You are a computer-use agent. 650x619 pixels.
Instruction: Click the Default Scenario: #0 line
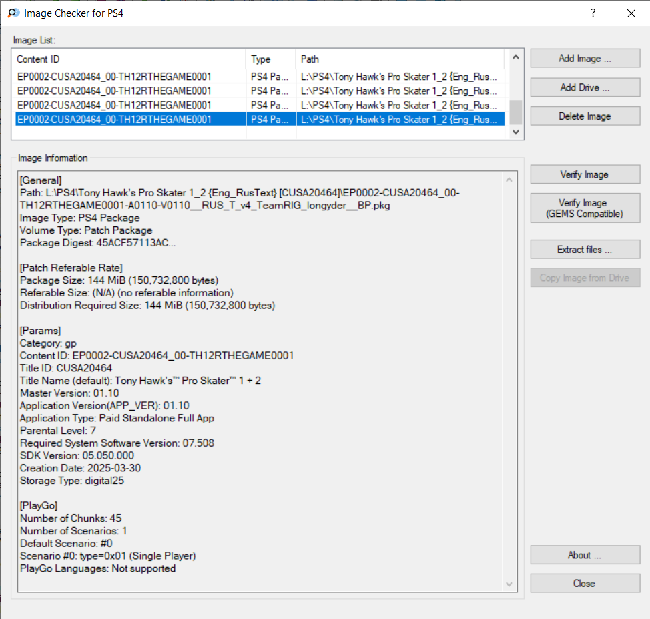point(66,543)
